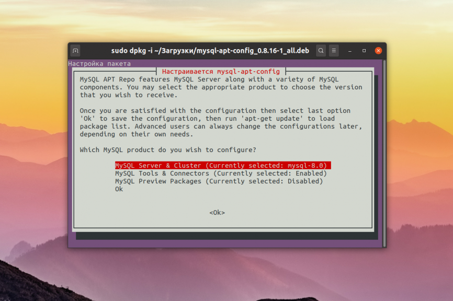Click the 'MySQL APT Repo features' paragraph
The image size is (453, 301).
220,87
